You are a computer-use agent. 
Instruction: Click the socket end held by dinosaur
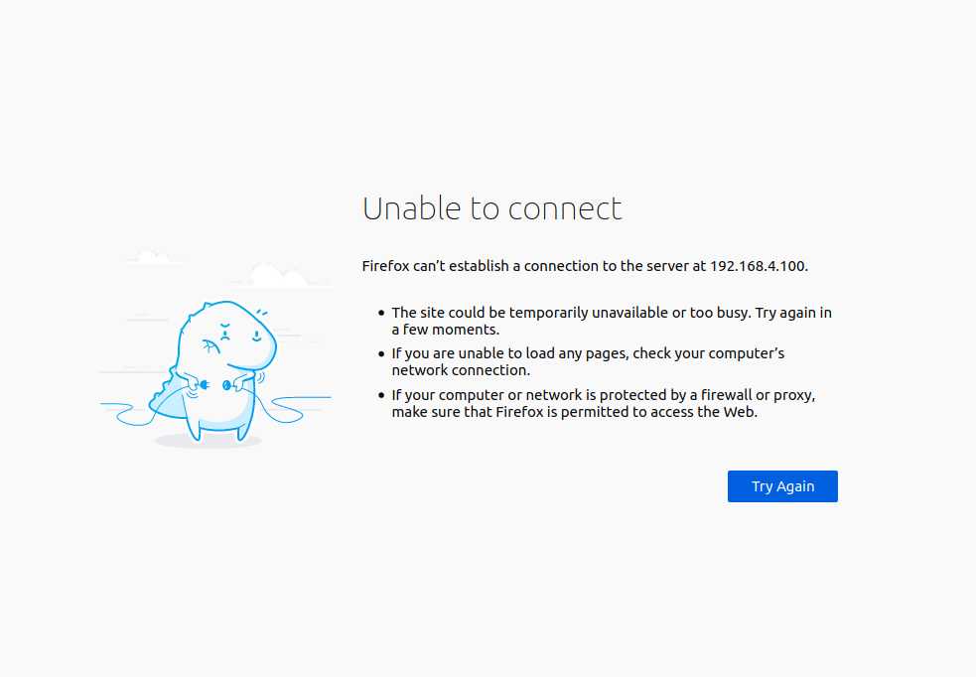pyautogui.click(x=227, y=385)
